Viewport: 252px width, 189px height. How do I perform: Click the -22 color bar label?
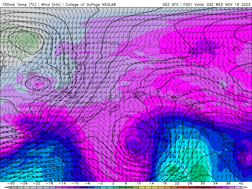[x=37, y=183]
